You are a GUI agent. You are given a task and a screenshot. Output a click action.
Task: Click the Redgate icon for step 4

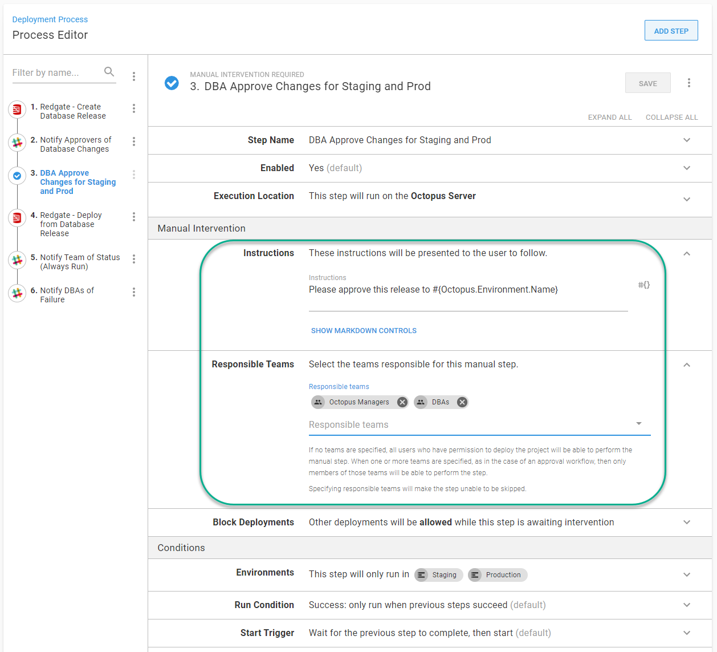(17, 217)
